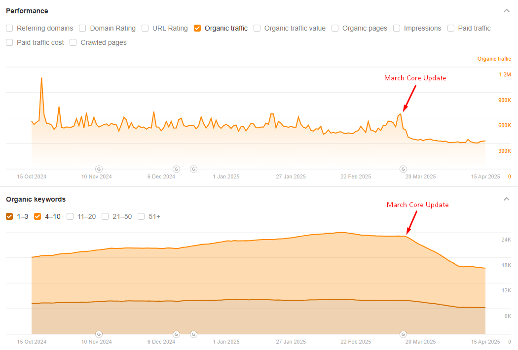
Task: Collapse the Organic keywords section
Action: point(506,199)
